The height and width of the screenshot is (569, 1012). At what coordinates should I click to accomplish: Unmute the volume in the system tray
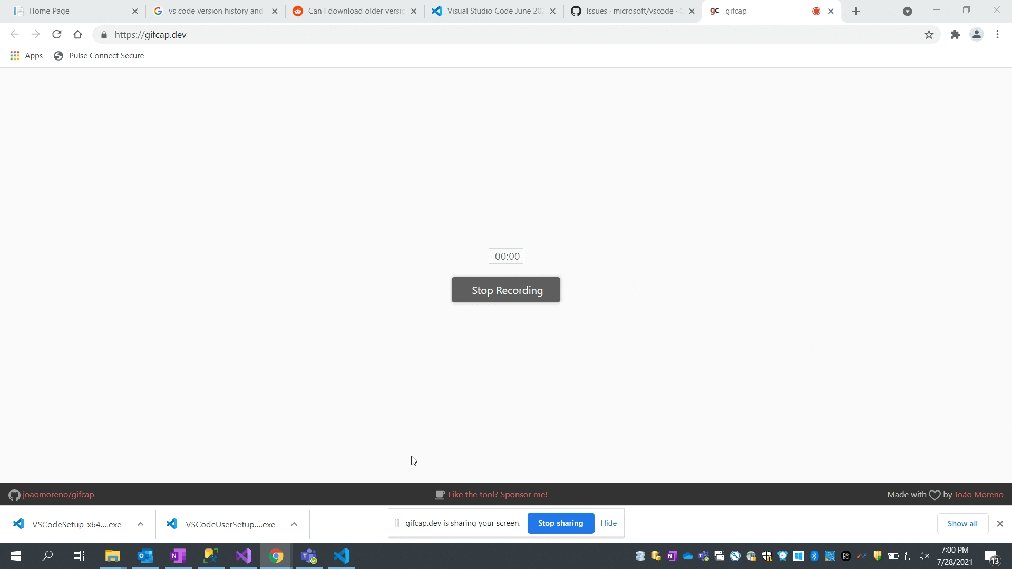coord(926,556)
